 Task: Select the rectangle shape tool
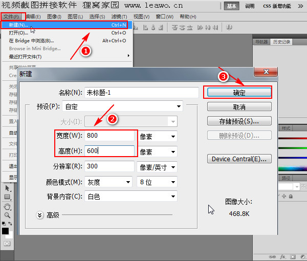(7, 197)
